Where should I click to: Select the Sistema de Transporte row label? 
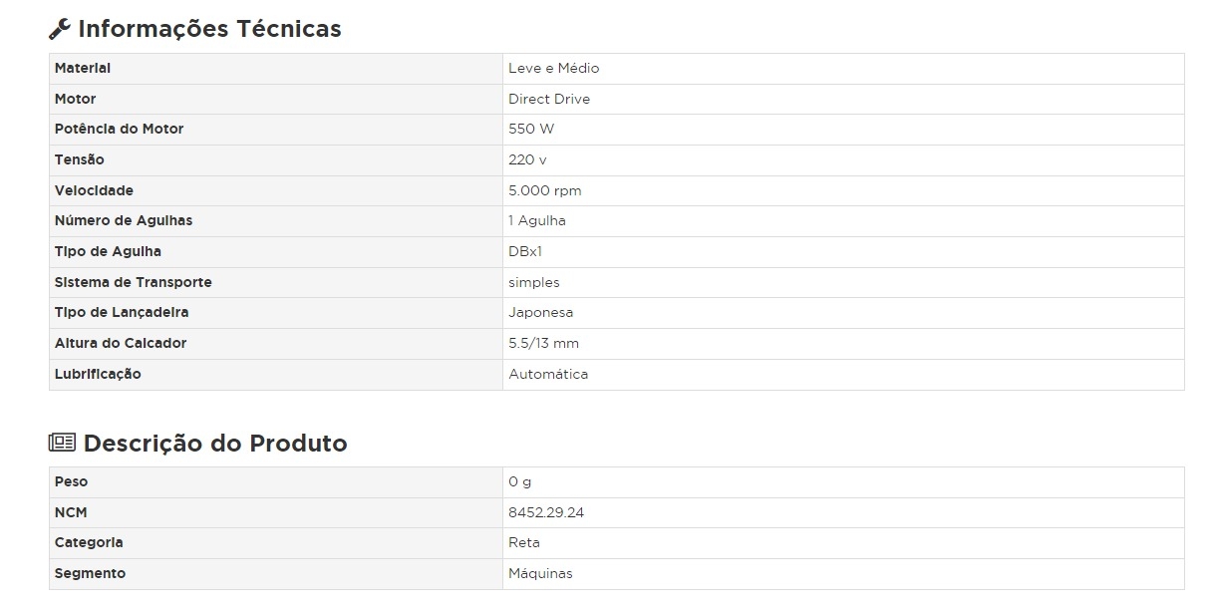pos(133,282)
